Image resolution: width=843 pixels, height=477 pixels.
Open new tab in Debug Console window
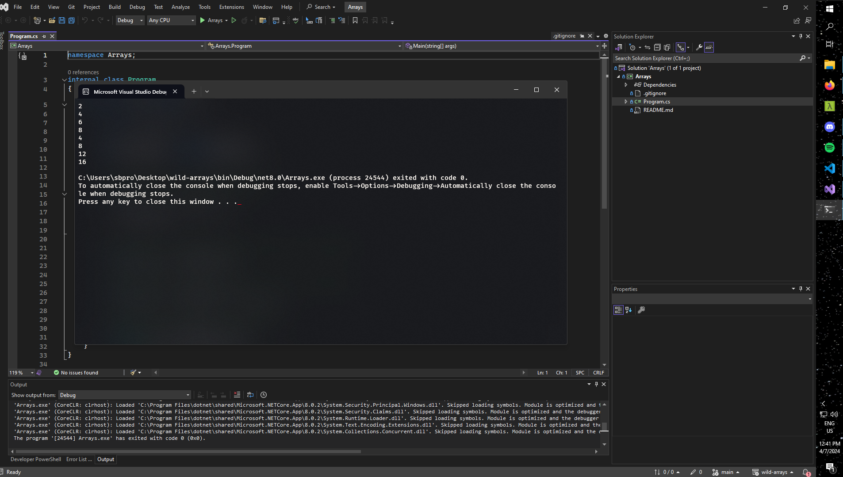194,91
